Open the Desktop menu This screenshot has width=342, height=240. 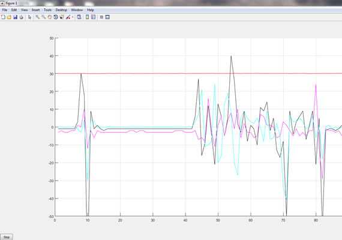tap(61, 10)
